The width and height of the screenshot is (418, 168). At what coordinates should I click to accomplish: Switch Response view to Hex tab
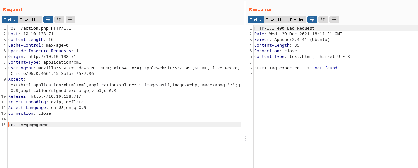[282, 20]
